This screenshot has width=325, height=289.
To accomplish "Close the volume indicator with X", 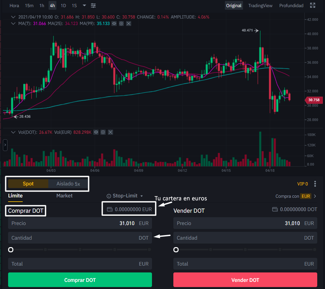I will click(x=110, y=132).
